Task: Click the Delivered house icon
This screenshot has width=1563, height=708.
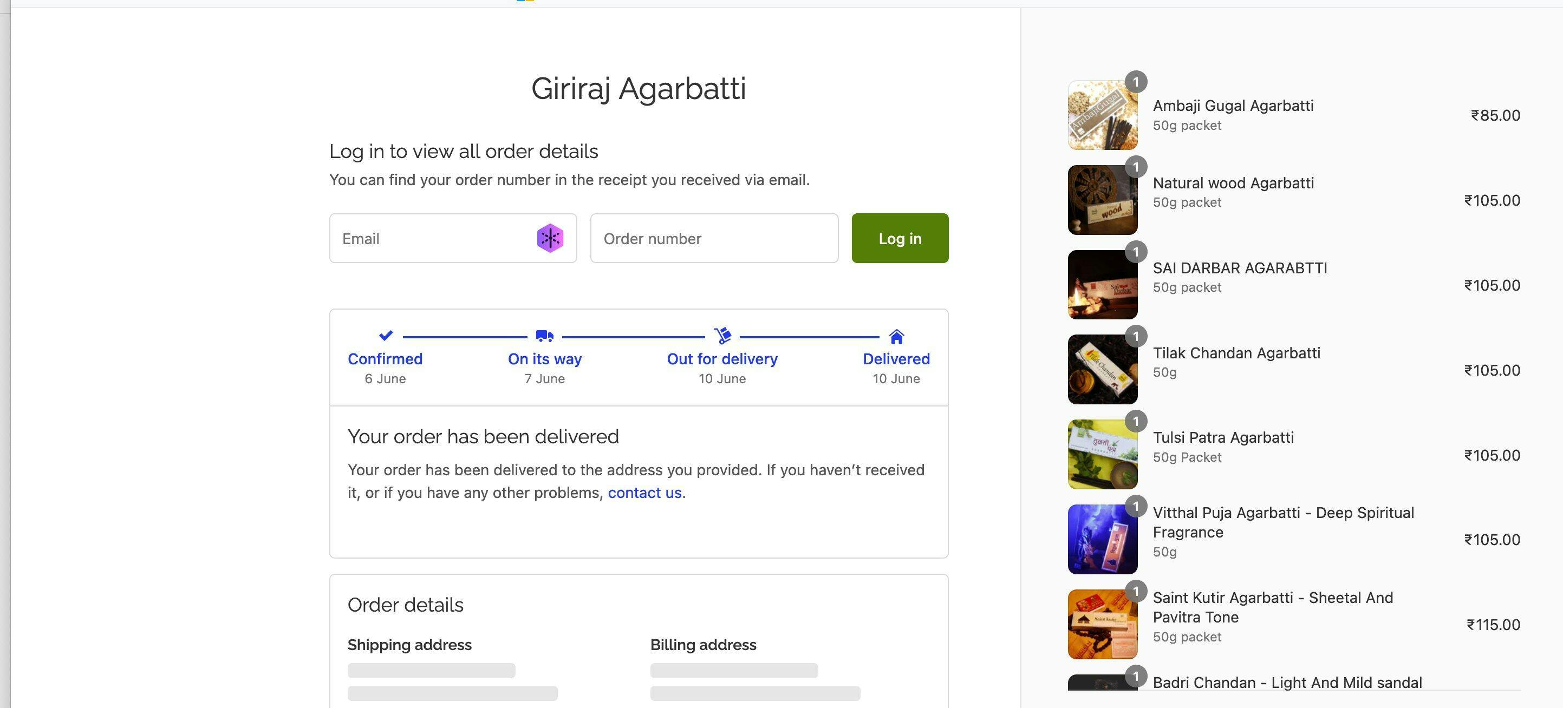Action: tap(896, 336)
